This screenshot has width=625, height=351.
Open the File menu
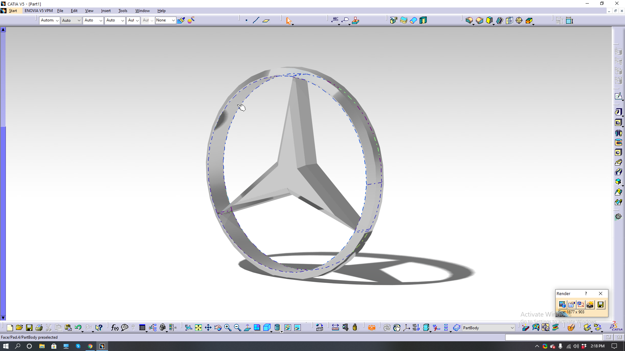coord(60,11)
